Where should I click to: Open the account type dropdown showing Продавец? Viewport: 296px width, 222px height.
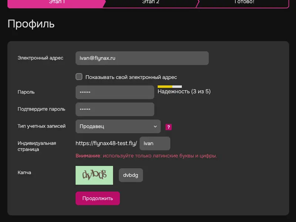click(118, 126)
